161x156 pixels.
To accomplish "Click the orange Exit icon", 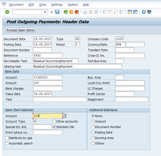I will pyautogui.click(x=71, y=12).
